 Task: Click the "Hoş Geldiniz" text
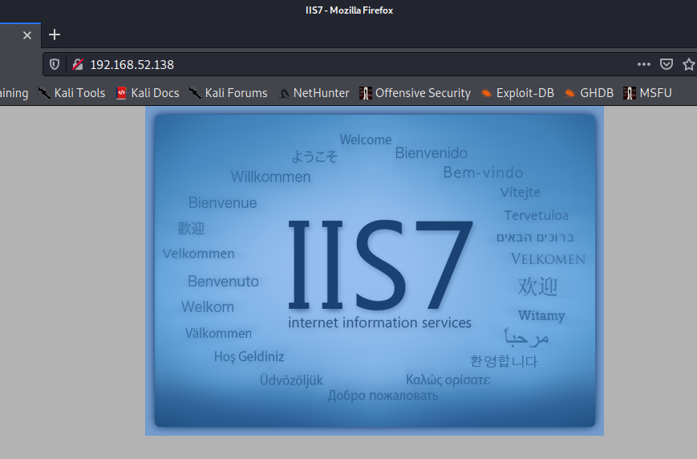pos(249,357)
